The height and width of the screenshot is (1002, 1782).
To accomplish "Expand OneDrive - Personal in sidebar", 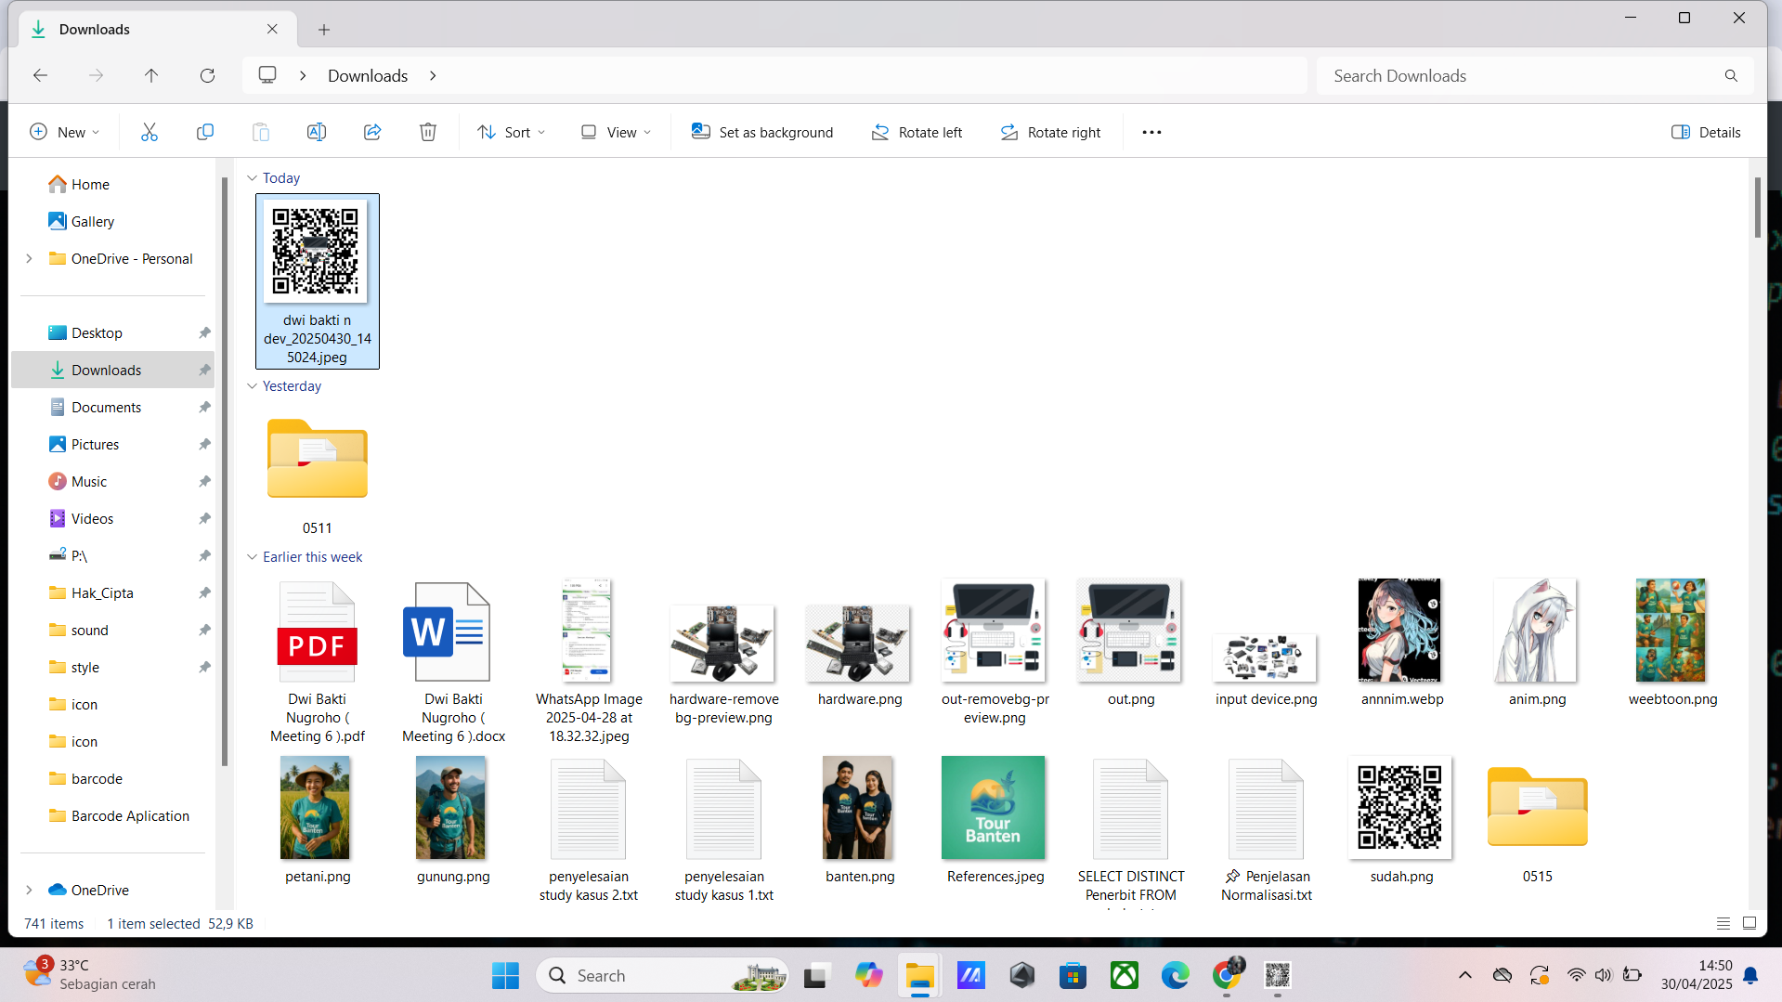I will pyautogui.click(x=29, y=258).
